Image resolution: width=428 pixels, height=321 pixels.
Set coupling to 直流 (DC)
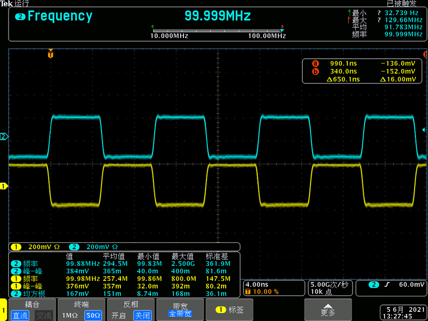20,316
